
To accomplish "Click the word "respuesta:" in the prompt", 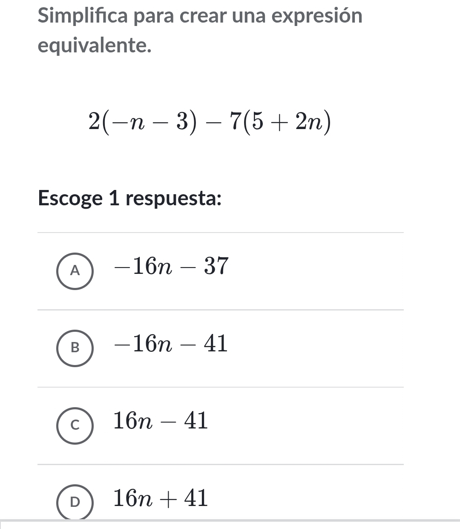I will pos(175,198).
